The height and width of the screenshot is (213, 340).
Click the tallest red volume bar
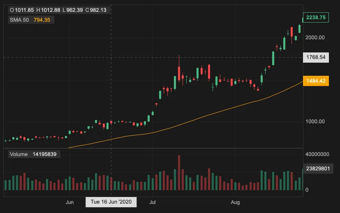coord(179,172)
